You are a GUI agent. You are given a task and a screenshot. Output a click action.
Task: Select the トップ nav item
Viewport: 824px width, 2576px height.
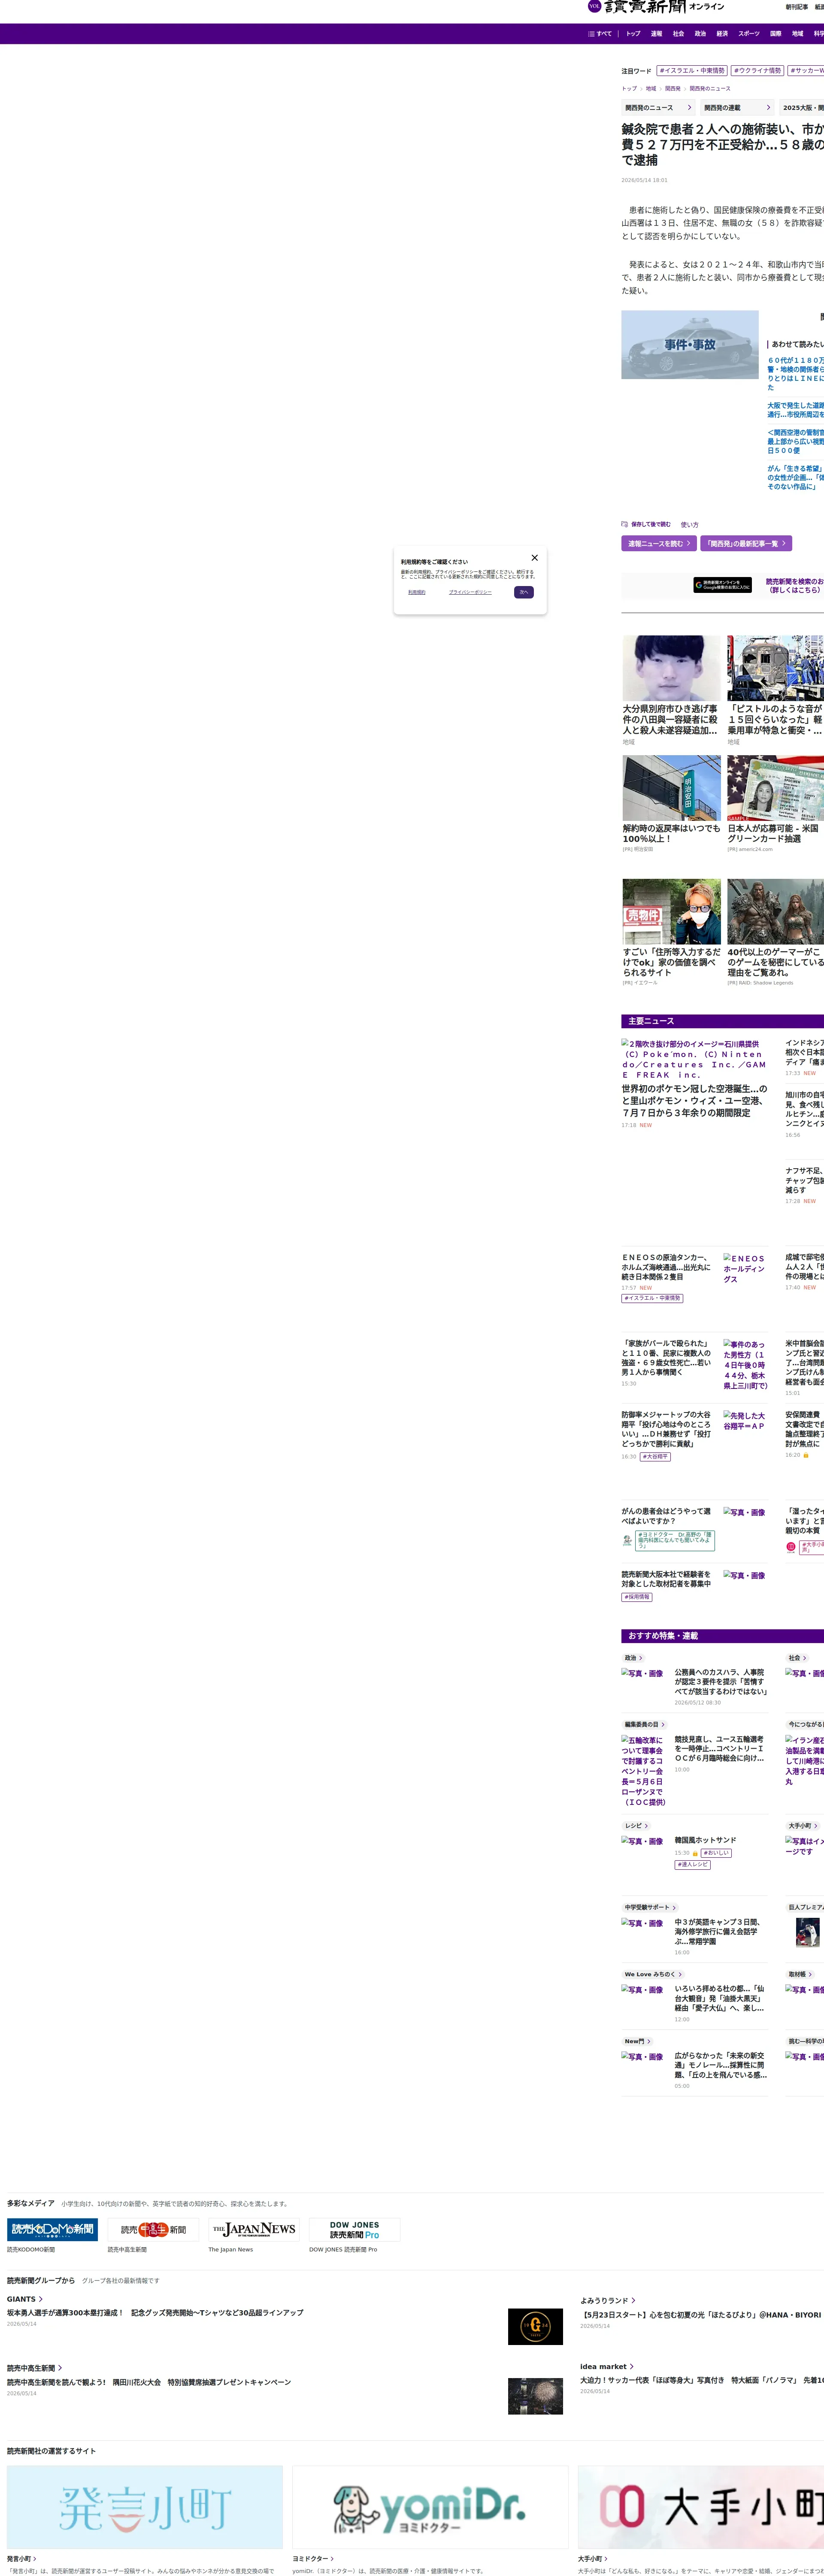(633, 34)
